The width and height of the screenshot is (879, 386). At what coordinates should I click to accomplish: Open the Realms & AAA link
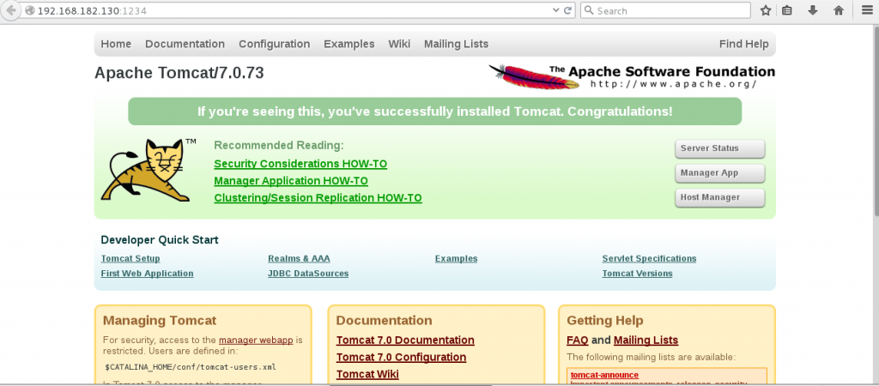pos(299,258)
